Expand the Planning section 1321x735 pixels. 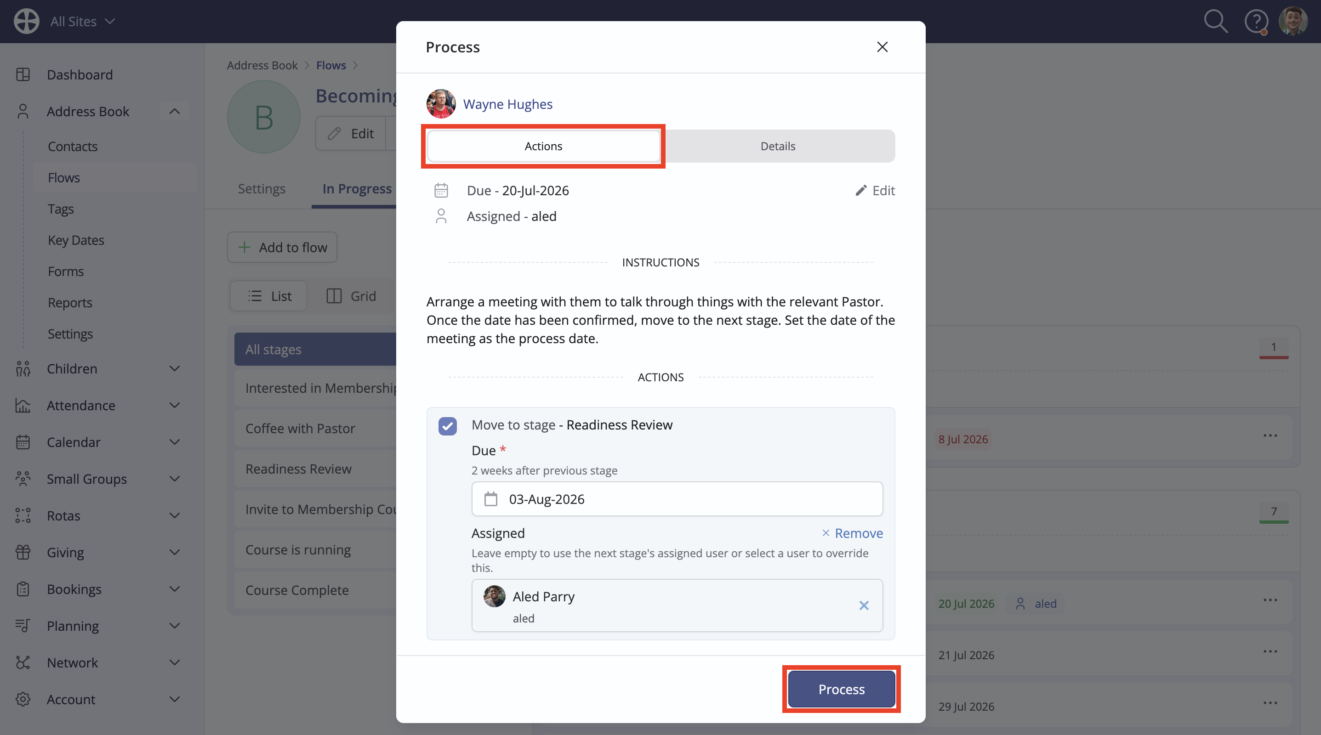pyautogui.click(x=174, y=625)
